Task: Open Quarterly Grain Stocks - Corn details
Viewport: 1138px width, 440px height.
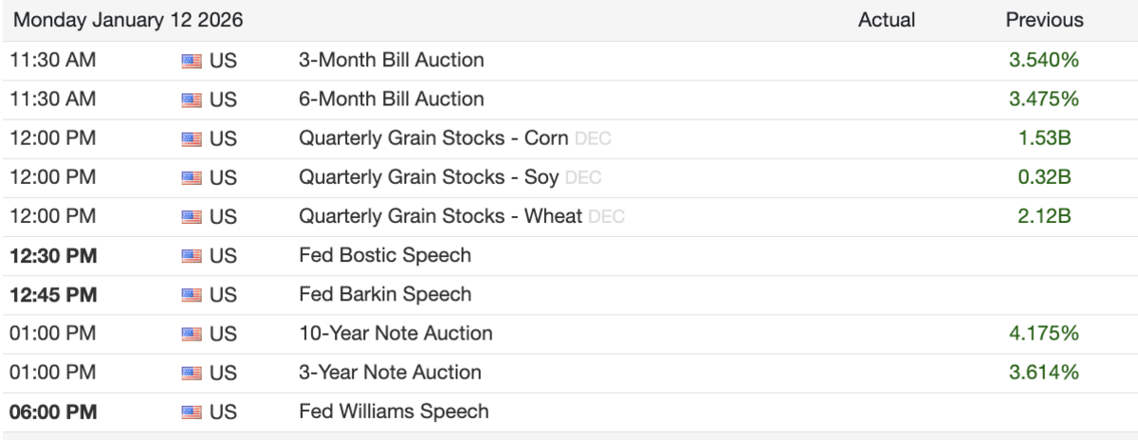Action: point(433,137)
